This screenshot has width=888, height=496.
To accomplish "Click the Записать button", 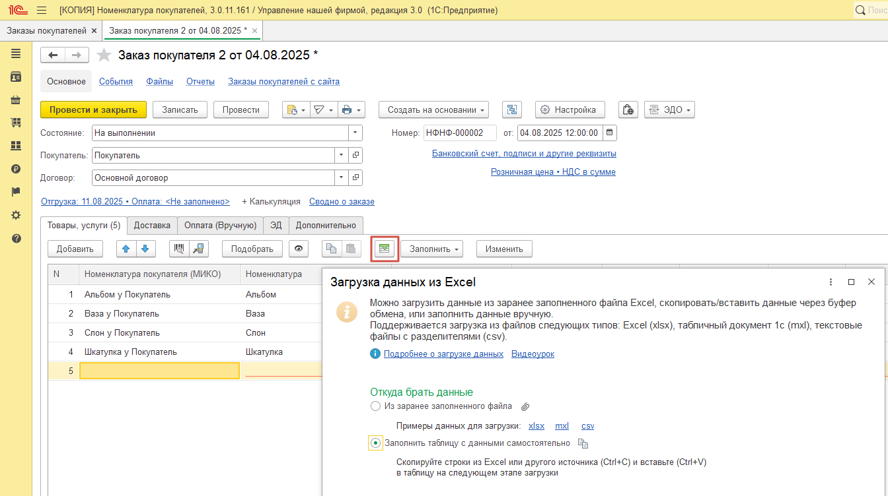I will click(x=180, y=110).
